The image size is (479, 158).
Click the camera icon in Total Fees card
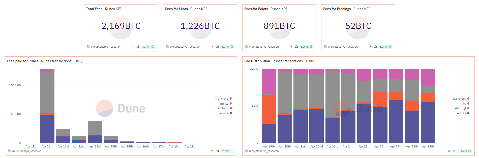coord(138,47)
